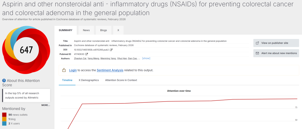Click the Login link
The image size is (302, 129).
[73, 70]
